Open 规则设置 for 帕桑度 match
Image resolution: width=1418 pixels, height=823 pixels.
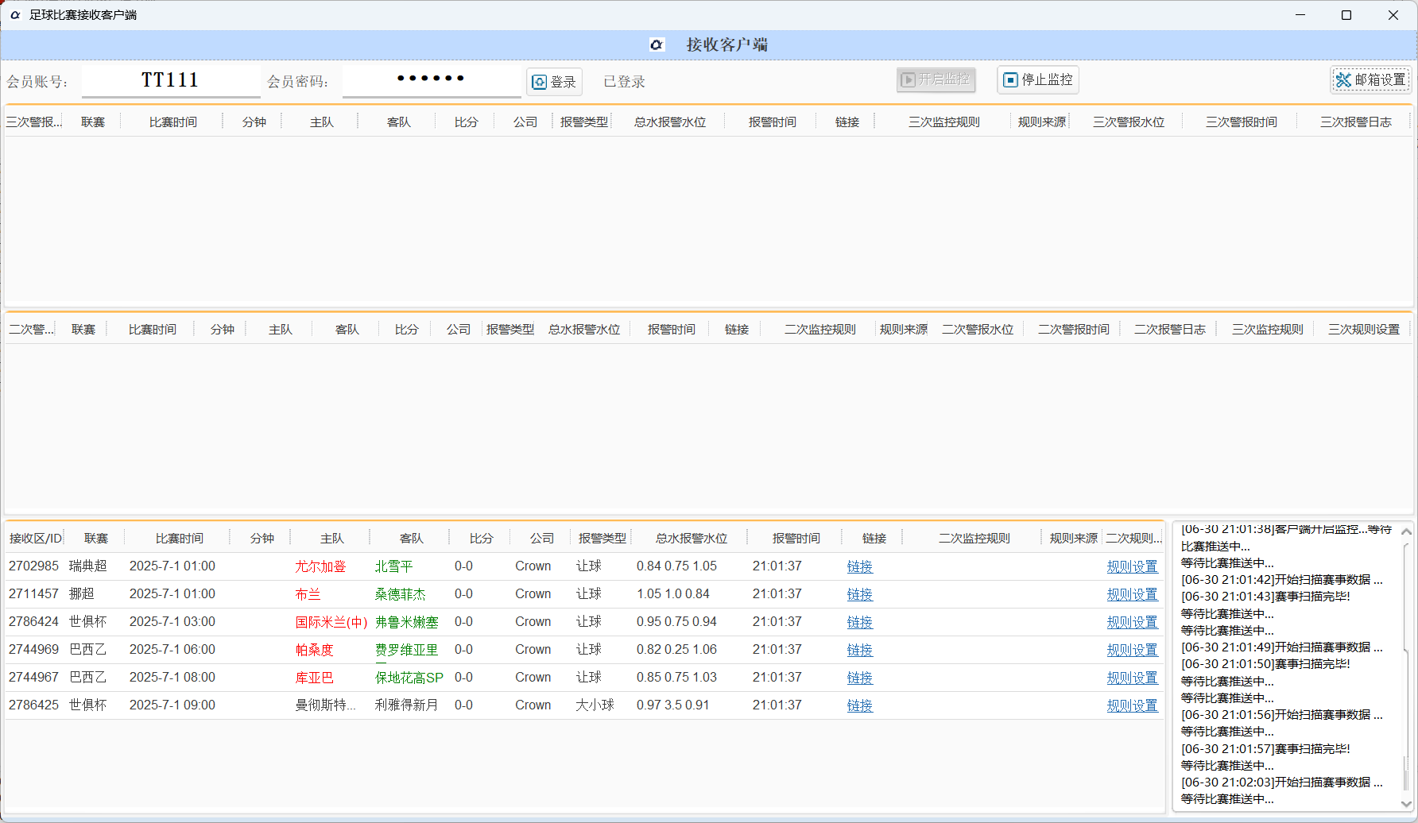click(x=1132, y=650)
